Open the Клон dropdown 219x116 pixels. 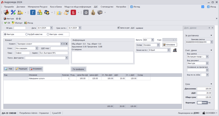(x=37, y=48)
